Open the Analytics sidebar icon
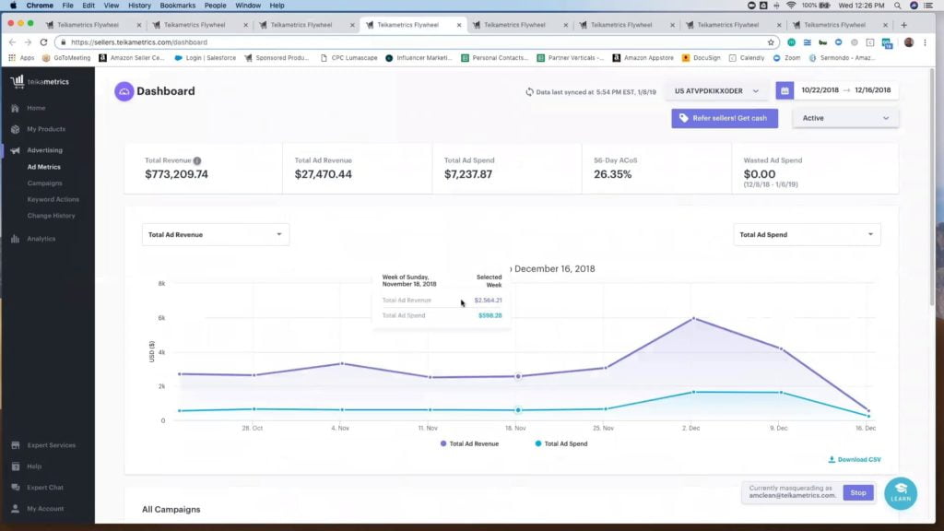Viewport: 944px width, 531px height. 15,239
